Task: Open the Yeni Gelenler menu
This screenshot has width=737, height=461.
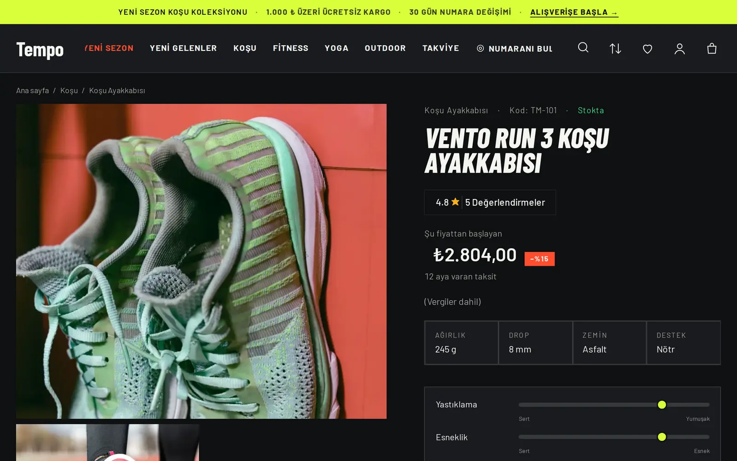Action: (x=183, y=48)
